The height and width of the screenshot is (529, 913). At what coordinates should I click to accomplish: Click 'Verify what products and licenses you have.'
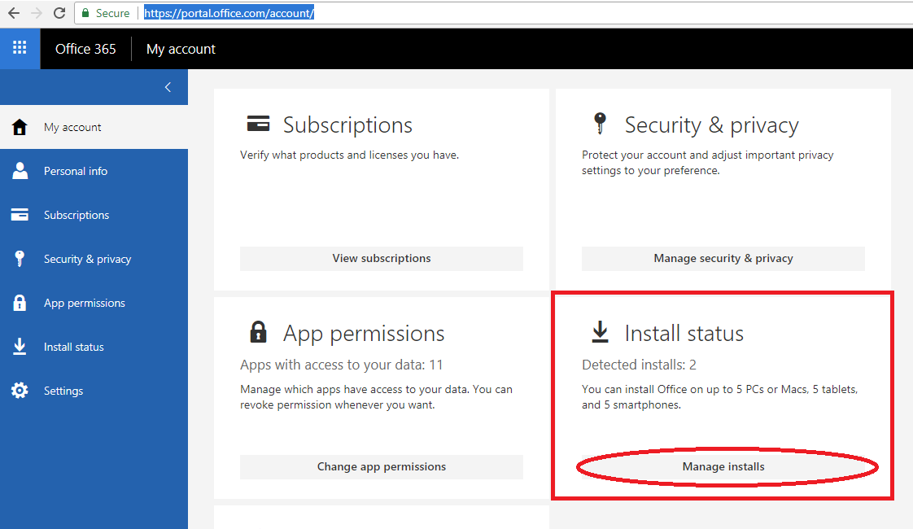[x=349, y=155]
